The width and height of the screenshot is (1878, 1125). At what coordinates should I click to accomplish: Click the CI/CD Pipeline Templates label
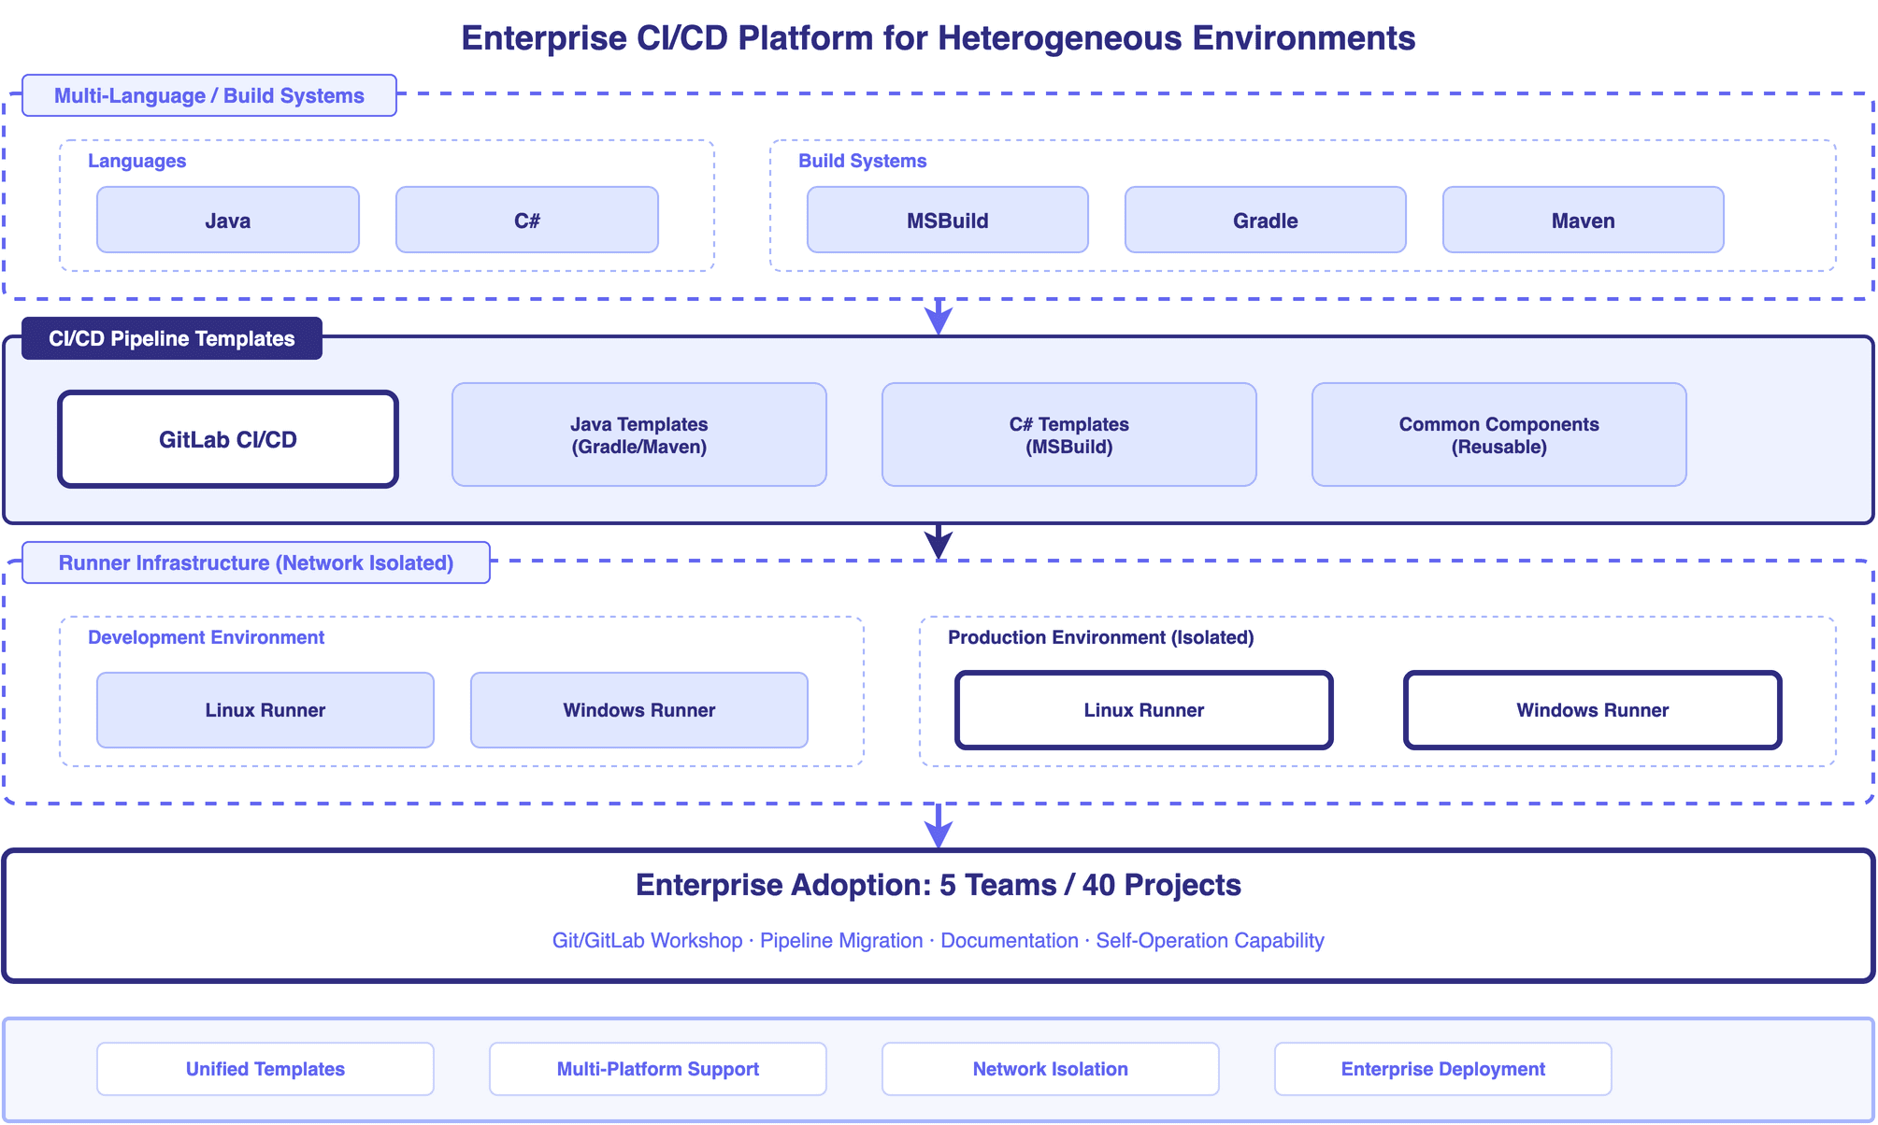pos(172,338)
